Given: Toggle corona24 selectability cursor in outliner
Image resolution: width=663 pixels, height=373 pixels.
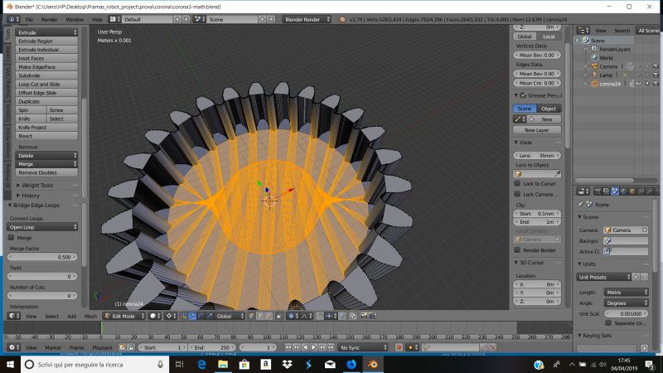Looking at the screenshot, I should 647,84.
